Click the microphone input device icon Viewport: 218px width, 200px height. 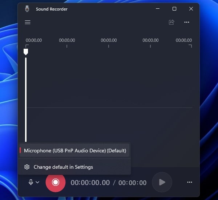tap(31, 182)
